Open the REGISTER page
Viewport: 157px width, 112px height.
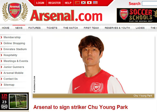(x=55, y=3)
